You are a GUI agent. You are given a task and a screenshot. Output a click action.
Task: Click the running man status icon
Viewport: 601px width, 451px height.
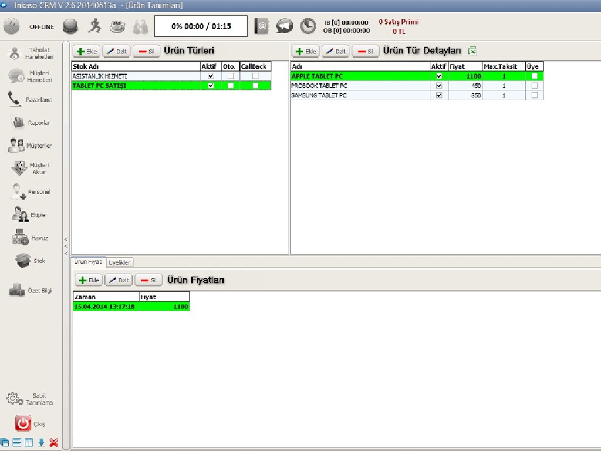pyautogui.click(x=94, y=26)
